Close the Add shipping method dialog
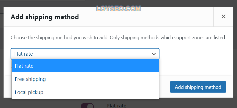The image size is (237, 108). [223, 17]
